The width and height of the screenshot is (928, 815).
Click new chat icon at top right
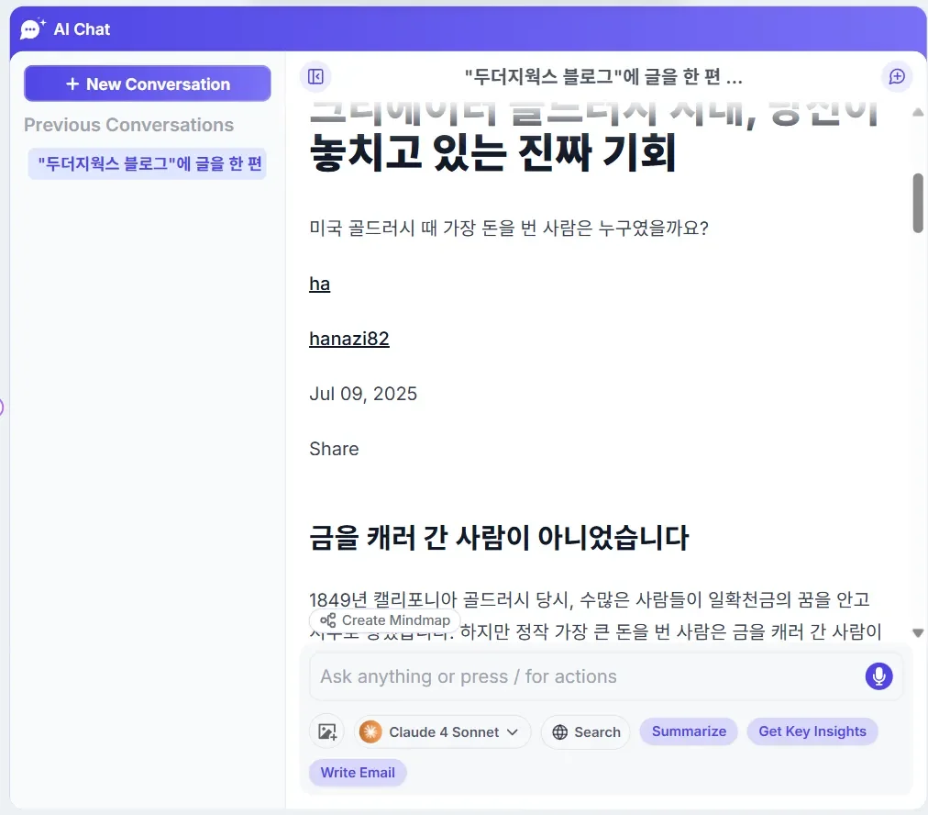tap(897, 76)
